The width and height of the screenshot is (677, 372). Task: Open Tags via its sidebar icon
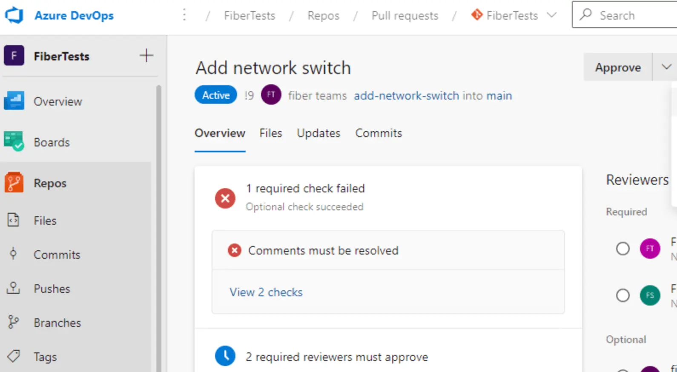(14, 356)
